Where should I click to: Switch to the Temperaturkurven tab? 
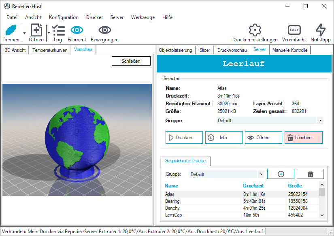[x=50, y=50]
